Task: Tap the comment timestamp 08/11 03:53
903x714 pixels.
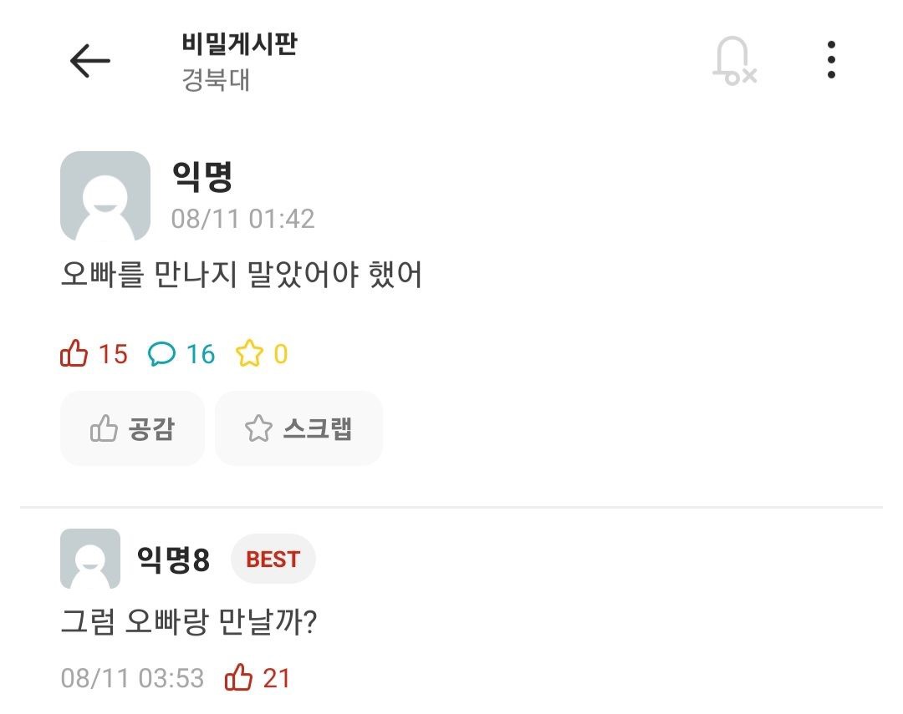Action: click(132, 678)
